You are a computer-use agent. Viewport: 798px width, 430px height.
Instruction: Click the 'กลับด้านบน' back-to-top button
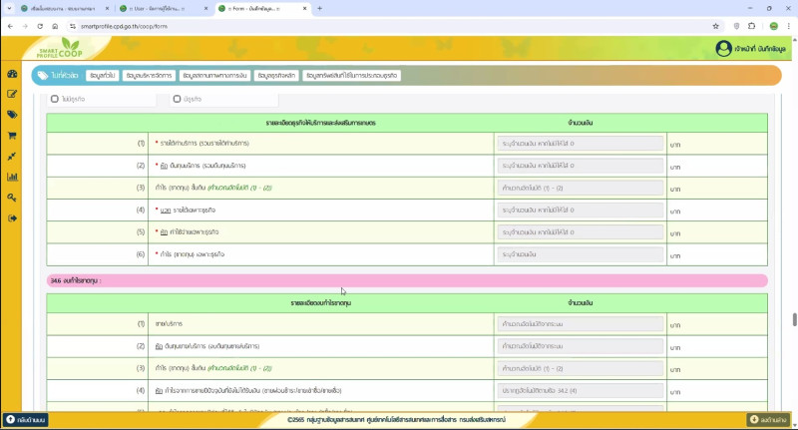pos(26,420)
